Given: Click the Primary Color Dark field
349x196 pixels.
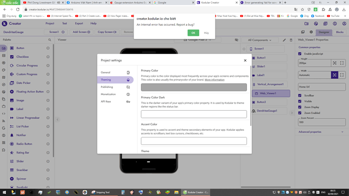Looking at the screenshot, I should (194, 114).
